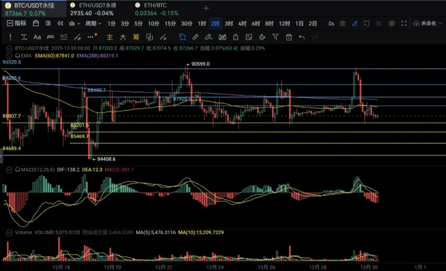The height and width of the screenshot is (271, 446).
Task: Select the 5分 timeframe
Action: 138,24
